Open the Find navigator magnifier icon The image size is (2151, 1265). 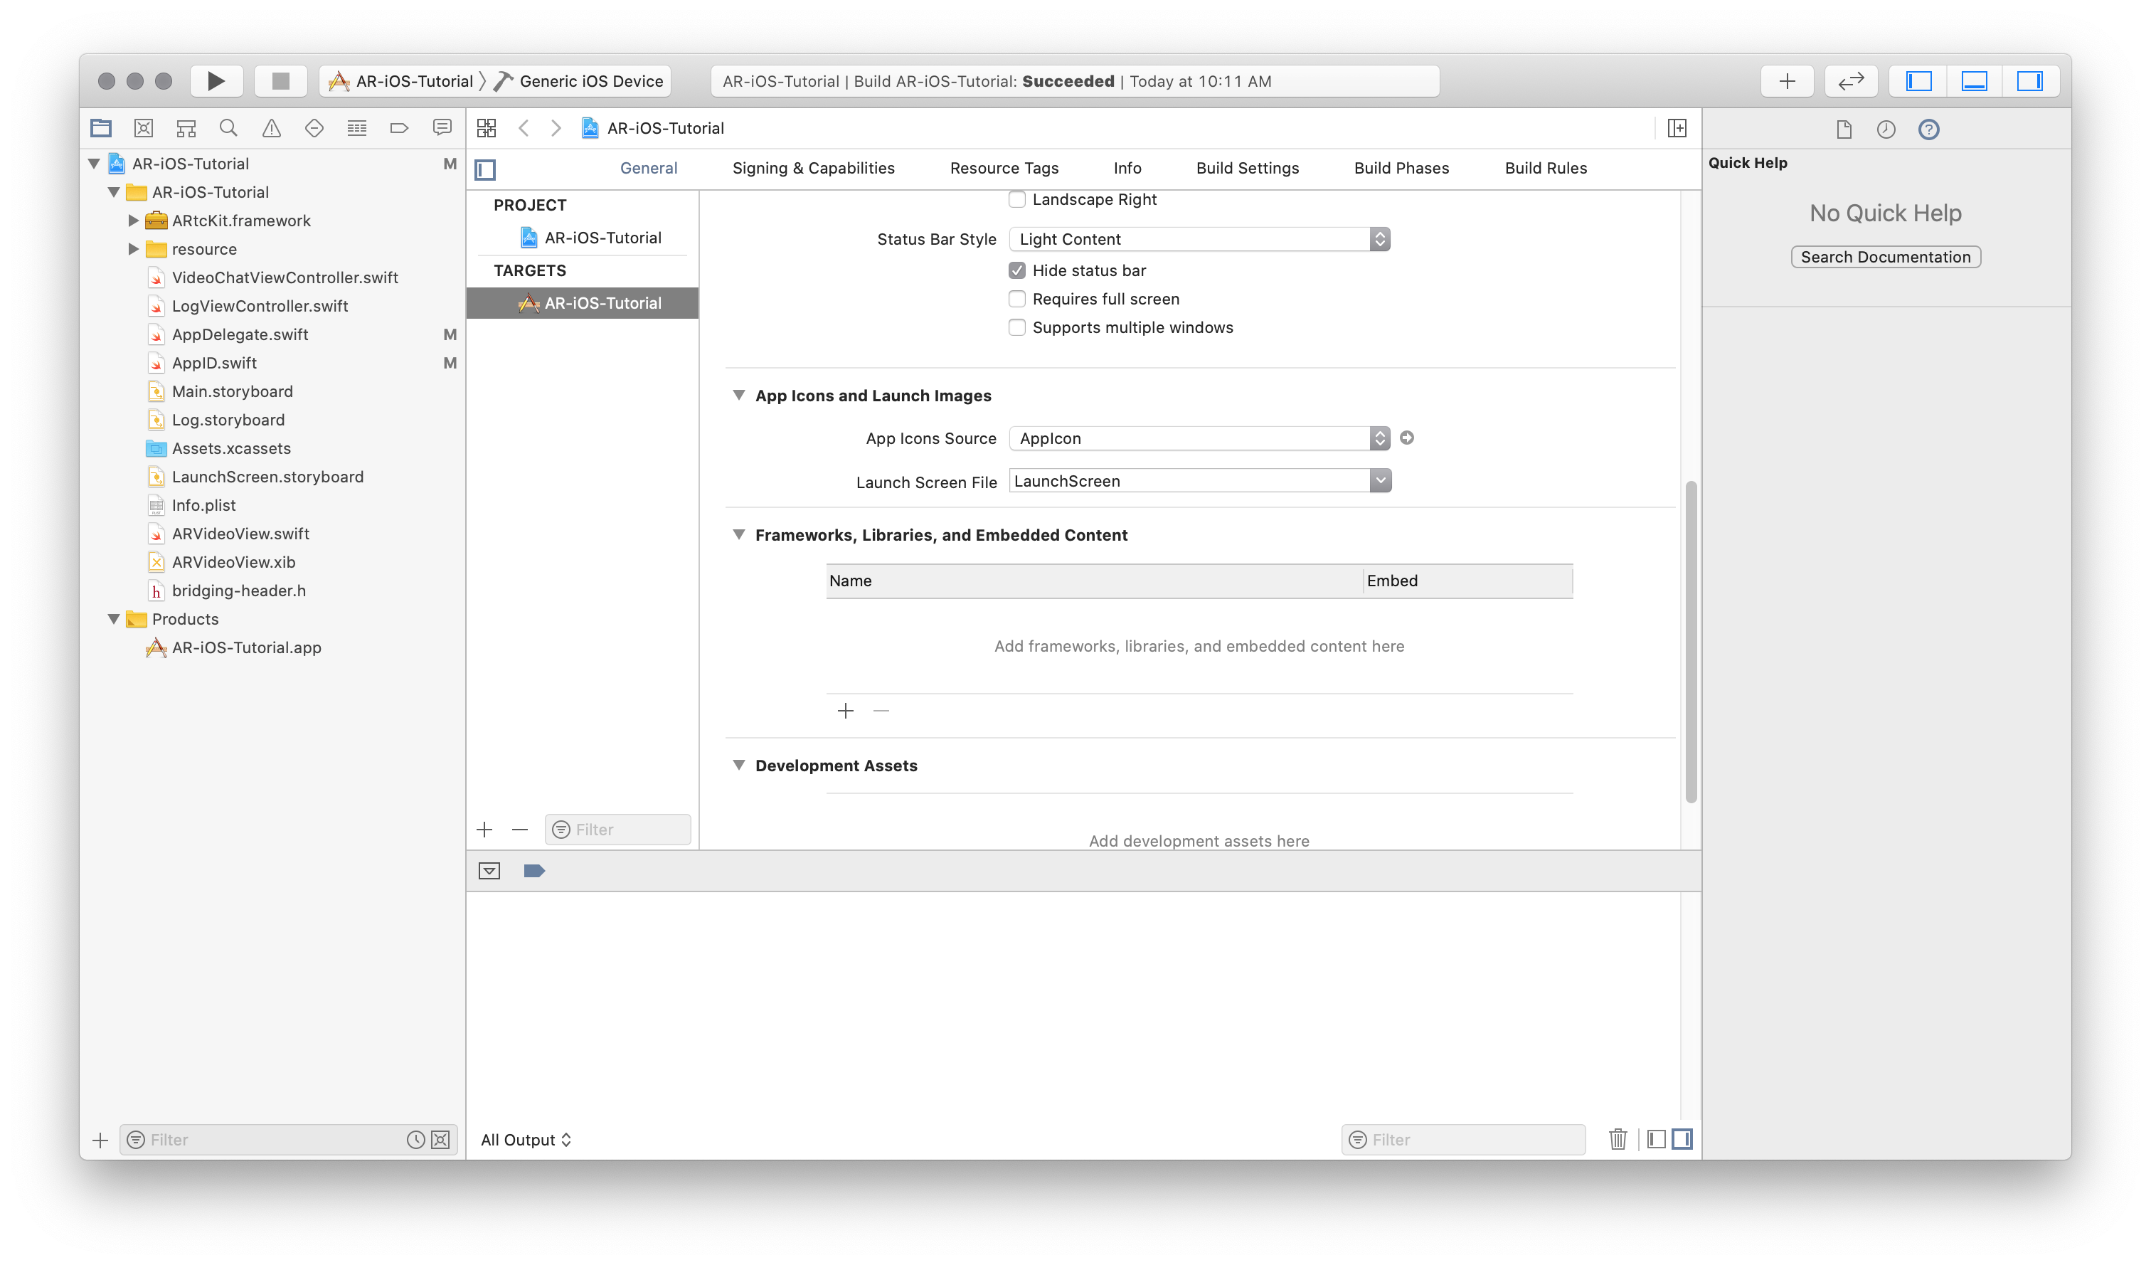coord(228,128)
